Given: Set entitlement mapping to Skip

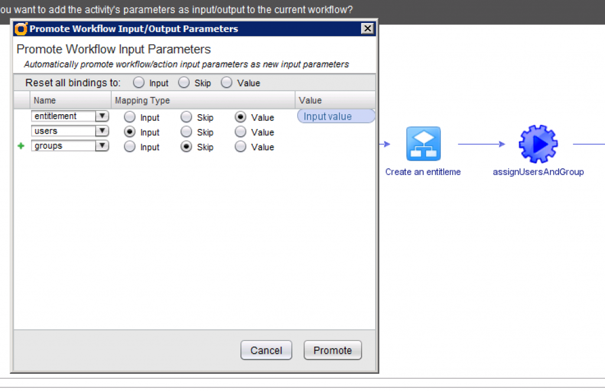Looking at the screenshot, I should coord(186,117).
